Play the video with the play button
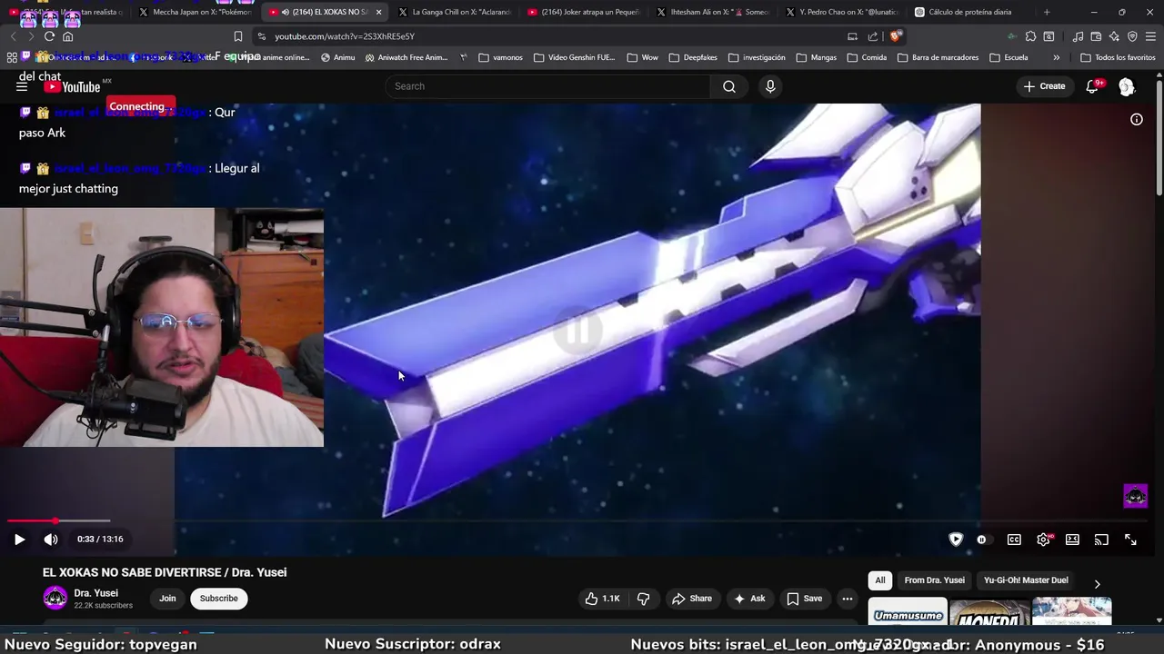 [x=19, y=540]
